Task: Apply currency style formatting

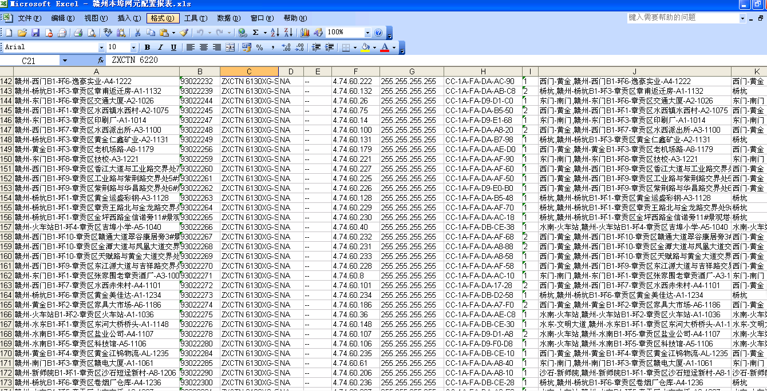Action: click(x=247, y=47)
